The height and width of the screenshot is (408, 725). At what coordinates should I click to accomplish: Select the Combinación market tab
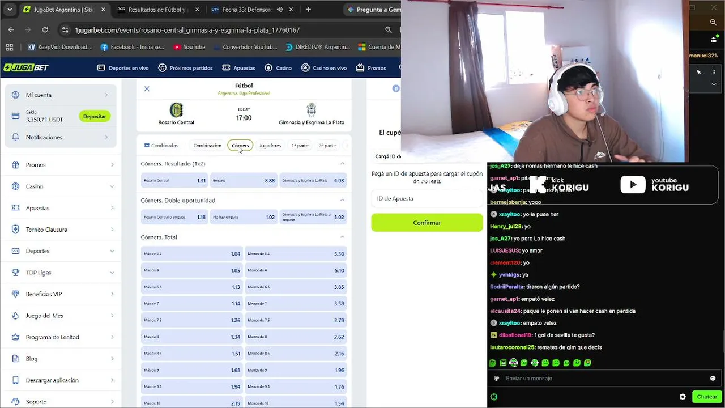click(x=207, y=146)
